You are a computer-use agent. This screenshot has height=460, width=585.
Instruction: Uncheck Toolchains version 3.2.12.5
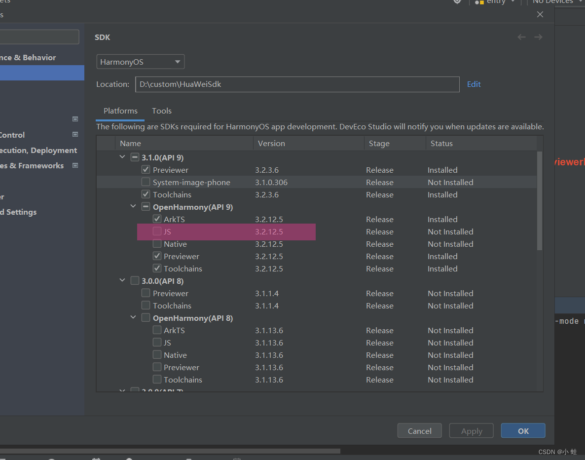click(157, 268)
